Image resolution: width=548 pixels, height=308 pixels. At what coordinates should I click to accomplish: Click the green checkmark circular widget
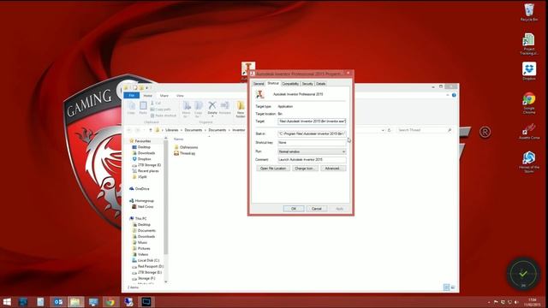[x=523, y=274]
